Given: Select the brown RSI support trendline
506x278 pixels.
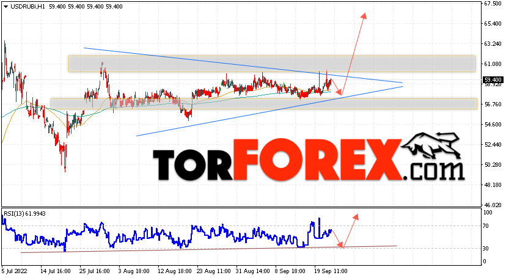Looking at the screenshot, I should coord(209,249).
